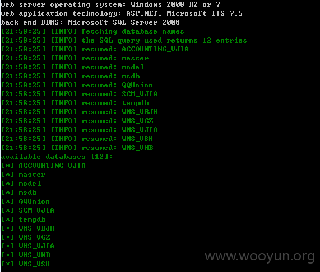Click the WMS_VNB database list entry

pos(26,255)
